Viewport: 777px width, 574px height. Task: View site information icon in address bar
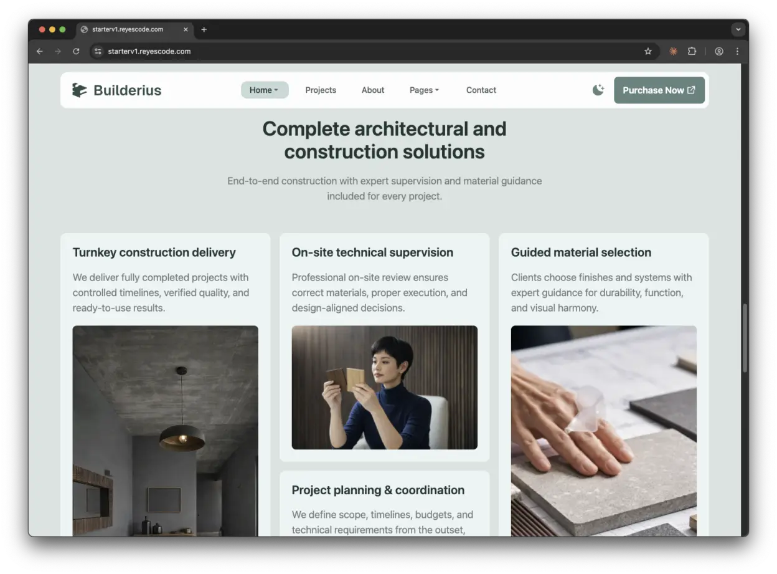click(98, 51)
